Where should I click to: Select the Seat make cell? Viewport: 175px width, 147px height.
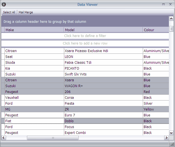point(34,57)
